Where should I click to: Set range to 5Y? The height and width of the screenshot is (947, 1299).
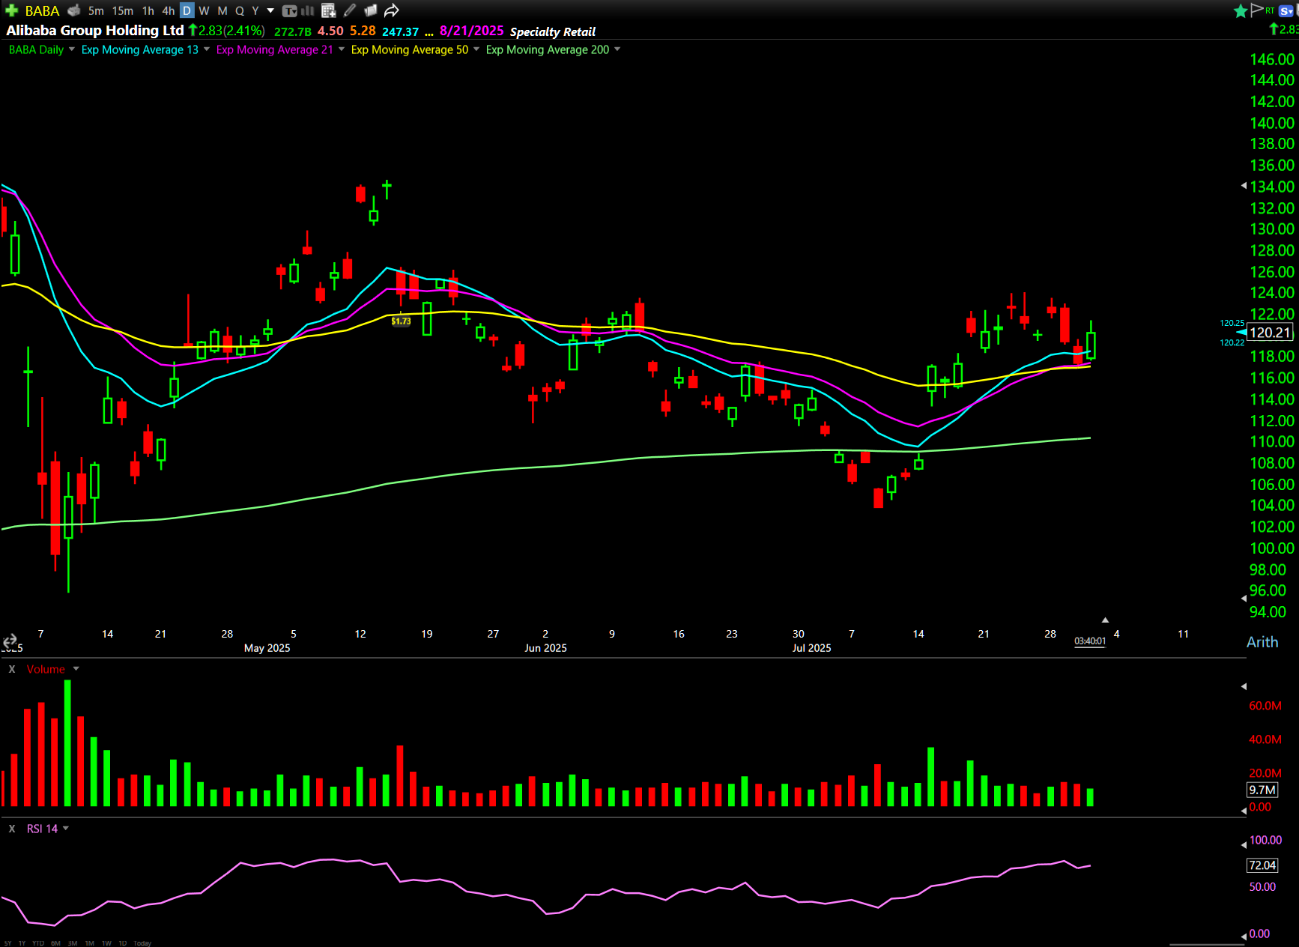(x=7, y=943)
